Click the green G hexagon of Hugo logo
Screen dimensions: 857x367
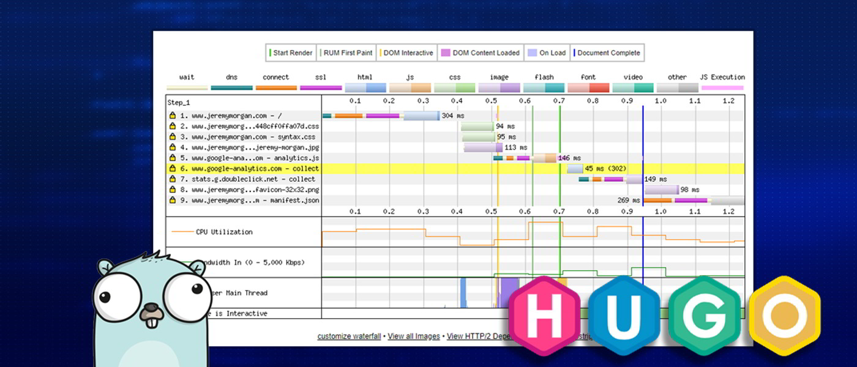pyautogui.click(x=705, y=316)
